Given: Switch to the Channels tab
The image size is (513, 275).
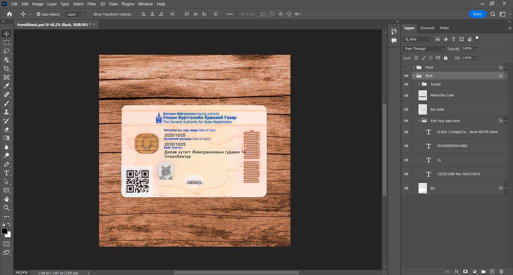Looking at the screenshot, I should pos(427,28).
